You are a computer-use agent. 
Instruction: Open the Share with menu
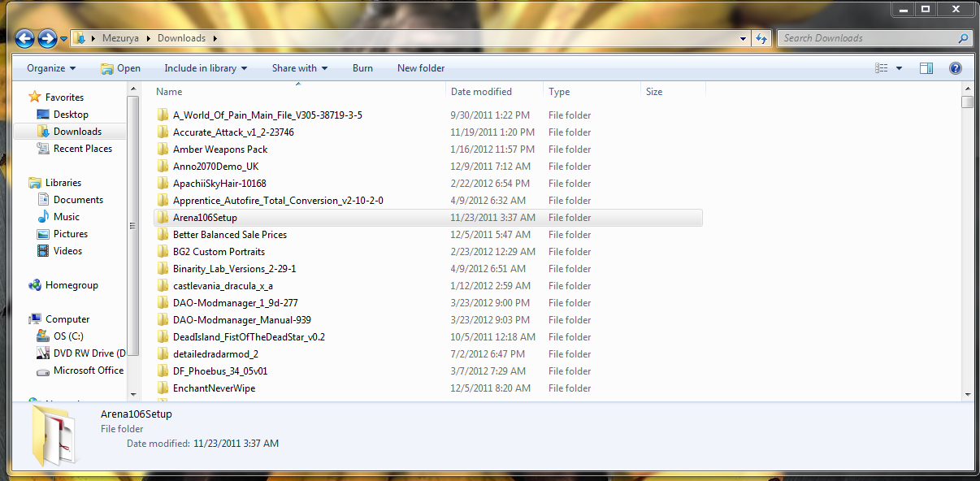click(300, 68)
